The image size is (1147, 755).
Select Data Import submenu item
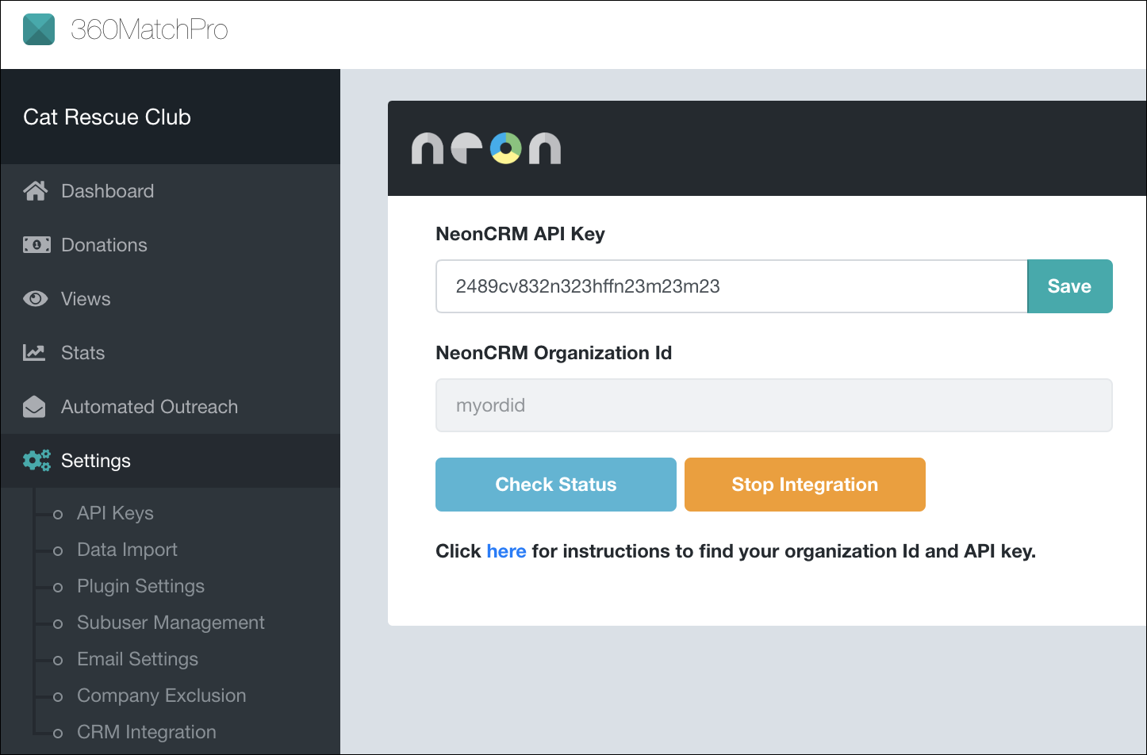click(x=127, y=550)
